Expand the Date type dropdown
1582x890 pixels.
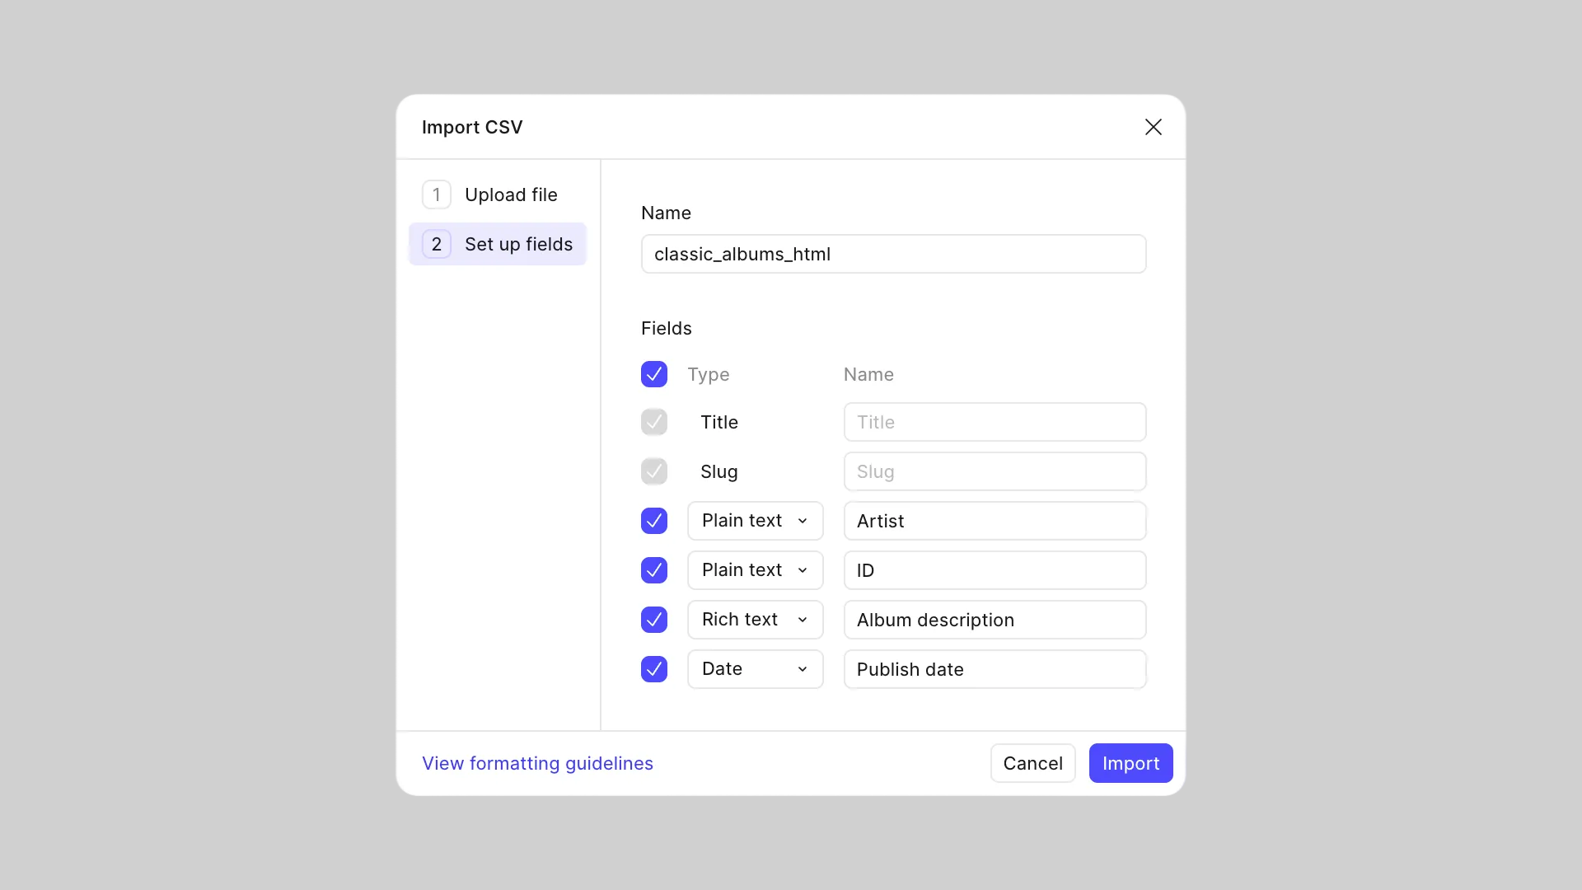point(755,669)
